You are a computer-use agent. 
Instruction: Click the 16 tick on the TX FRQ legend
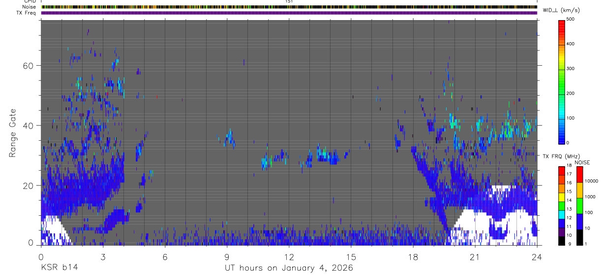point(569,183)
